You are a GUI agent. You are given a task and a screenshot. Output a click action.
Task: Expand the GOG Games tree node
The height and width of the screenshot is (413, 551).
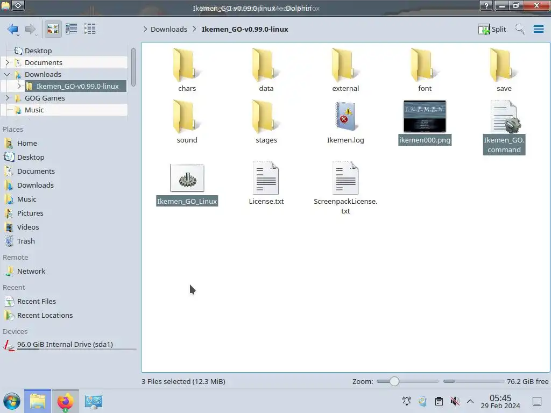[x=7, y=98]
